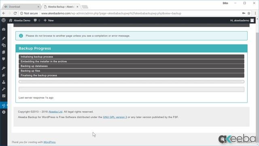The image size is (259, 146).
Task: Click the Not secure site info icon
Action: [x=21, y=13]
